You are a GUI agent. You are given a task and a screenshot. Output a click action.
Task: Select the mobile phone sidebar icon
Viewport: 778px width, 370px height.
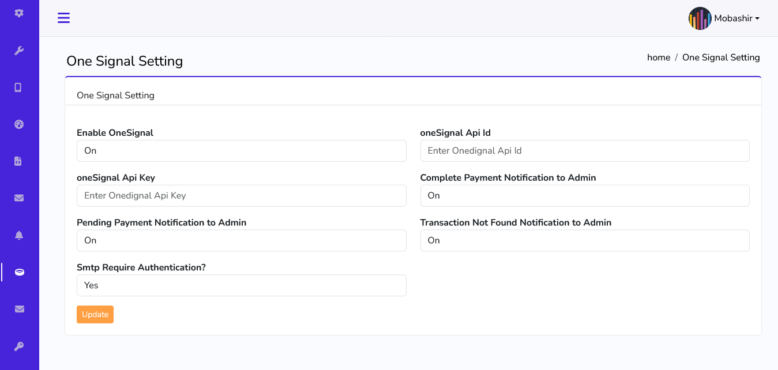19,87
